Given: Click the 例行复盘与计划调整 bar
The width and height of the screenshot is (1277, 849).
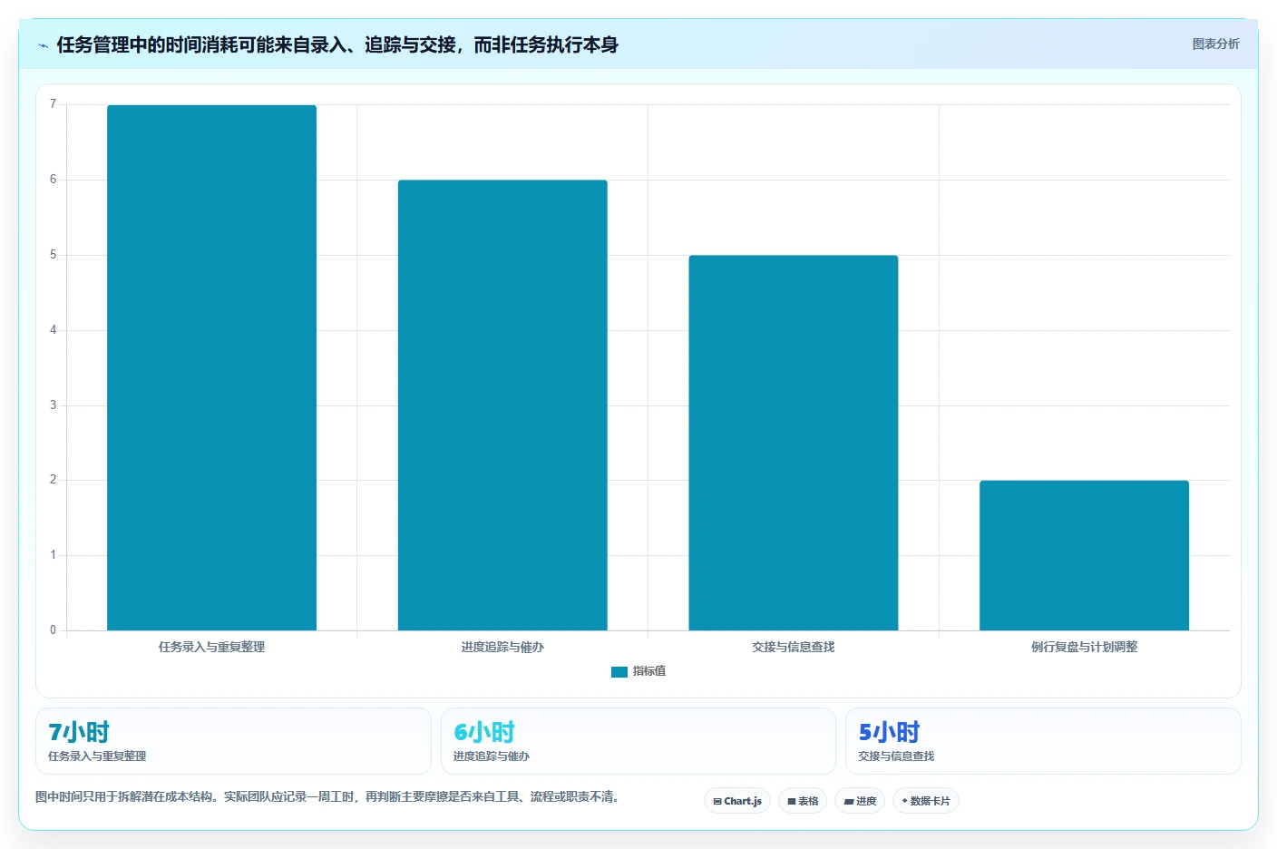Looking at the screenshot, I should point(1084,555).
